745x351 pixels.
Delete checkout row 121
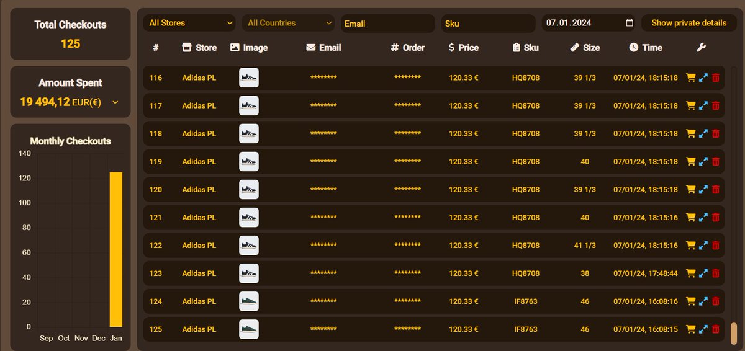click(x=716, y=217)
